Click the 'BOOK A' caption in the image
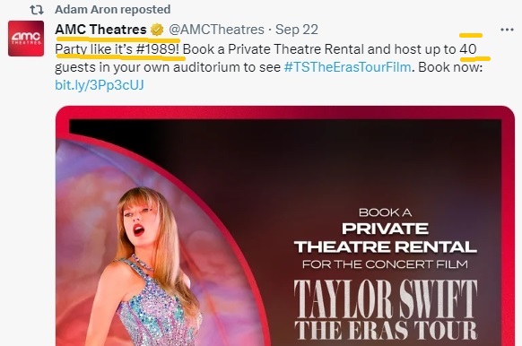This screenshot has height=346, width=522. [385, 212]
